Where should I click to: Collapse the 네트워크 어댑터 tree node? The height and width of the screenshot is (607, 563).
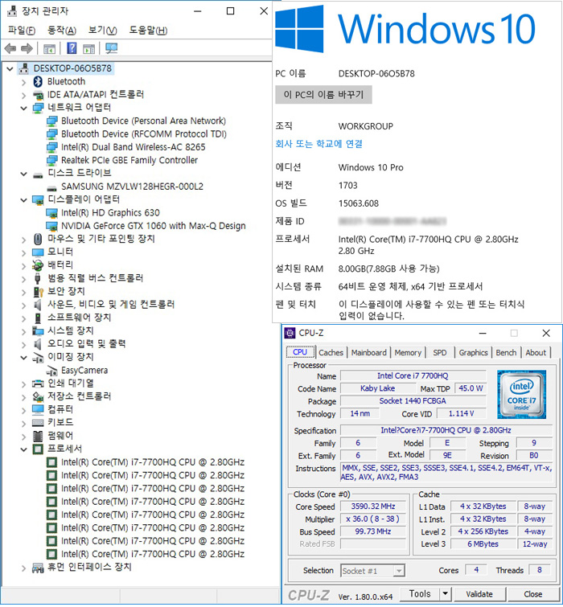[23, 108]
